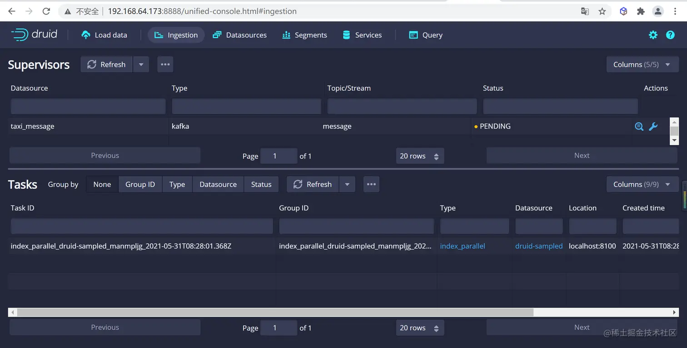Open the taxi_message supervisor detail magnifier icon

639,127
